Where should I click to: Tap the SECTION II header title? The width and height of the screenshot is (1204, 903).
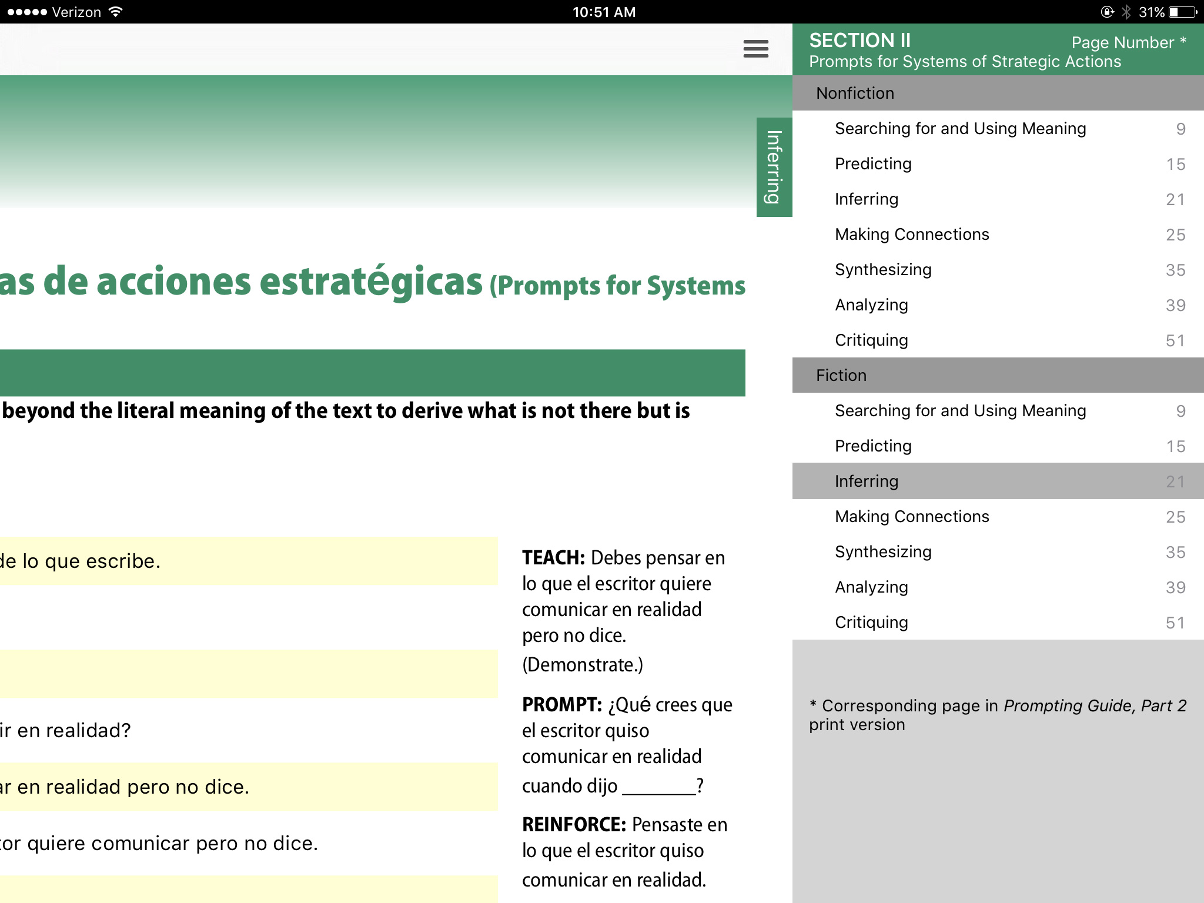click(x=859, y=40)
